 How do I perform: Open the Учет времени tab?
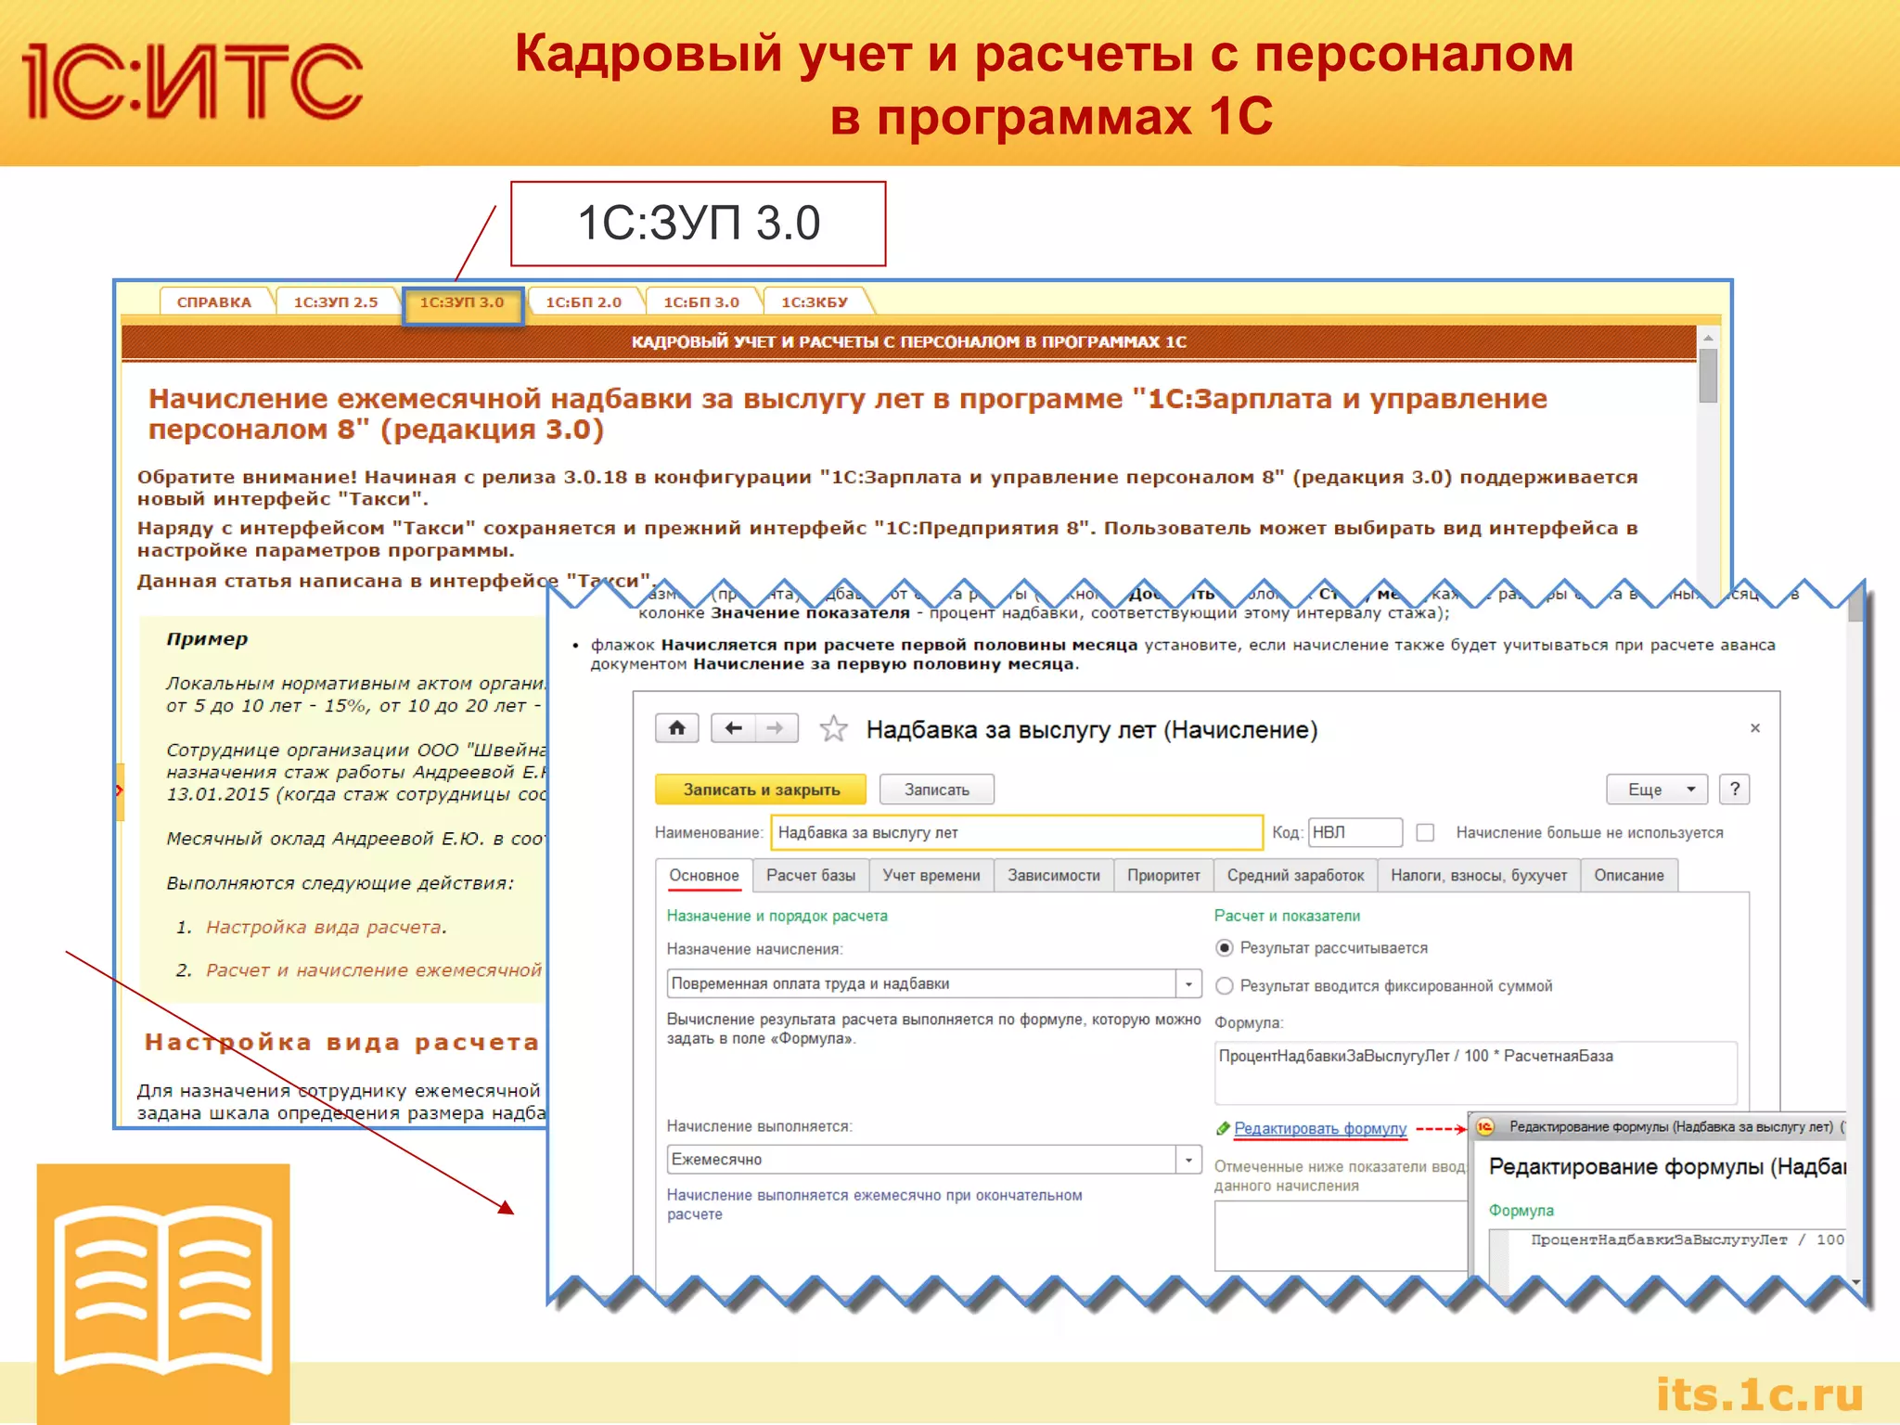(x=931, y=876)
